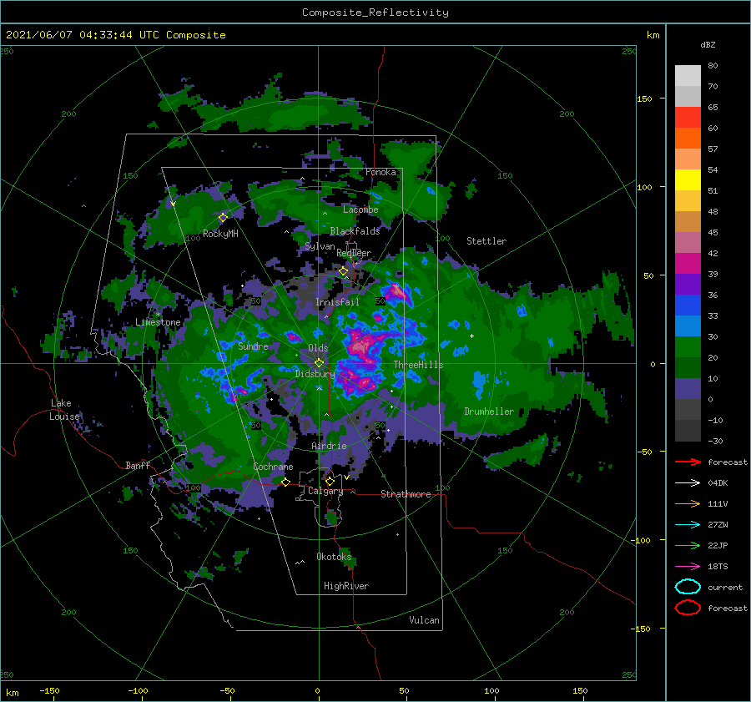Click the yellow diamond marker near Cochrane

pyautogui.click(x=285, y=482)
